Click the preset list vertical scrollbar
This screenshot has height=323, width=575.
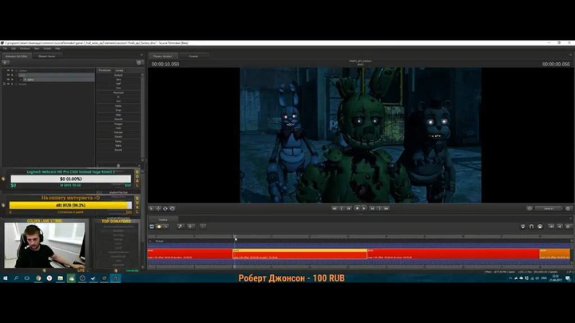point(142,117)
